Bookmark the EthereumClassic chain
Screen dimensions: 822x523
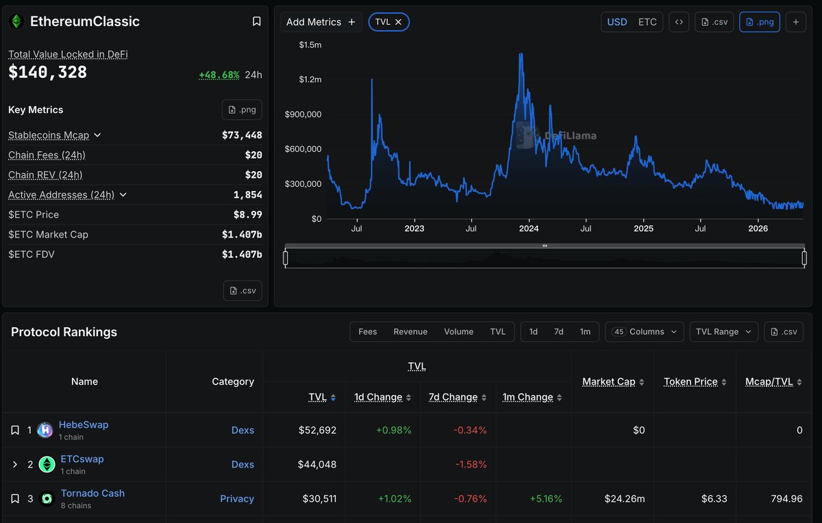257,22
